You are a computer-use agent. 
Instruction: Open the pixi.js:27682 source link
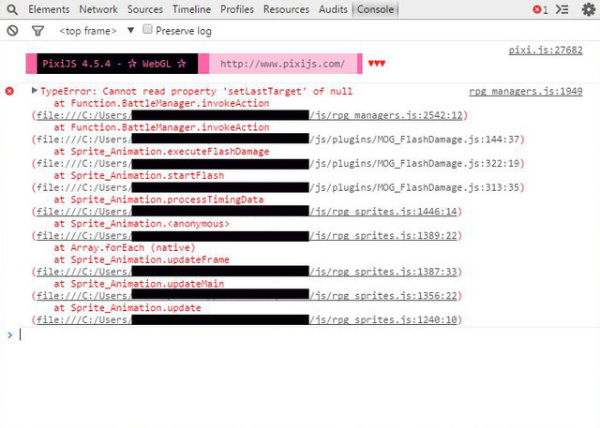pos(546,50)
